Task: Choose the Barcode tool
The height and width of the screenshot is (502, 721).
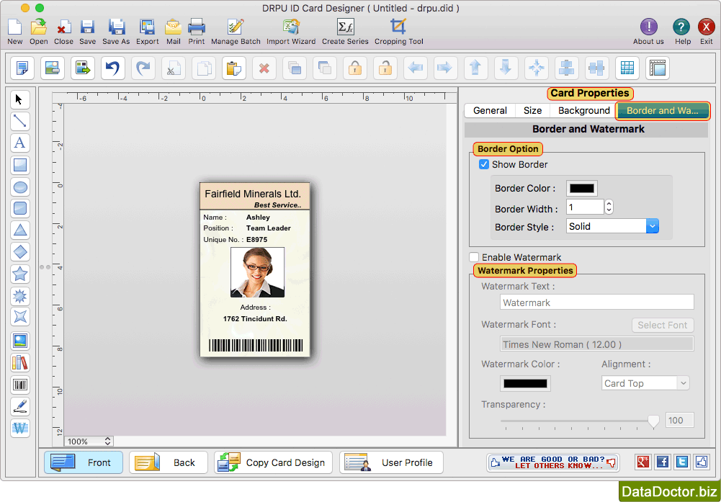Action: (x=19, y=385)
